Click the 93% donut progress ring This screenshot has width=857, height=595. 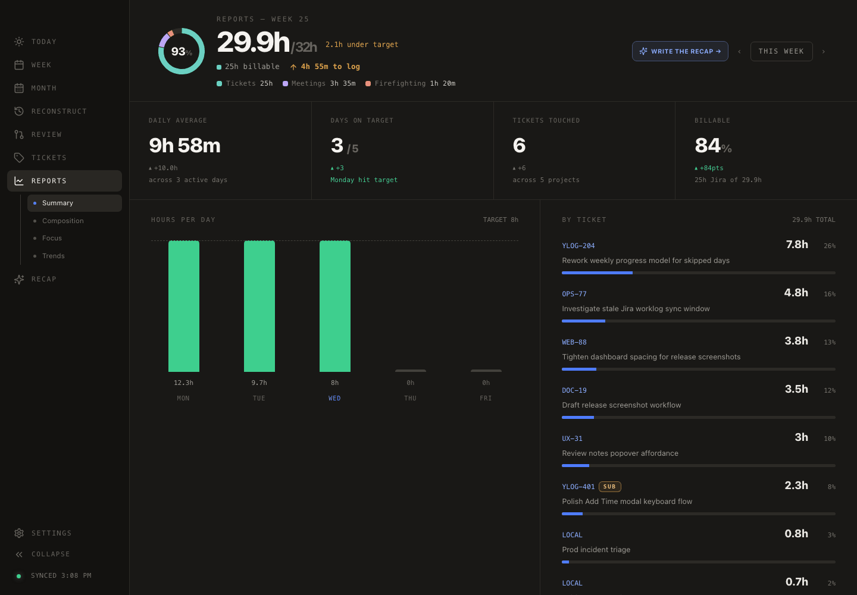[x=182, y=51]
